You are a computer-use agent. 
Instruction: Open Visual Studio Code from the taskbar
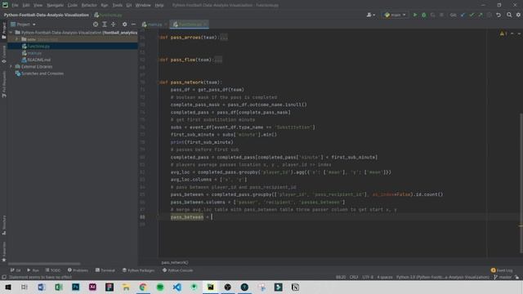pyautogui.click(x=177, y=287)
